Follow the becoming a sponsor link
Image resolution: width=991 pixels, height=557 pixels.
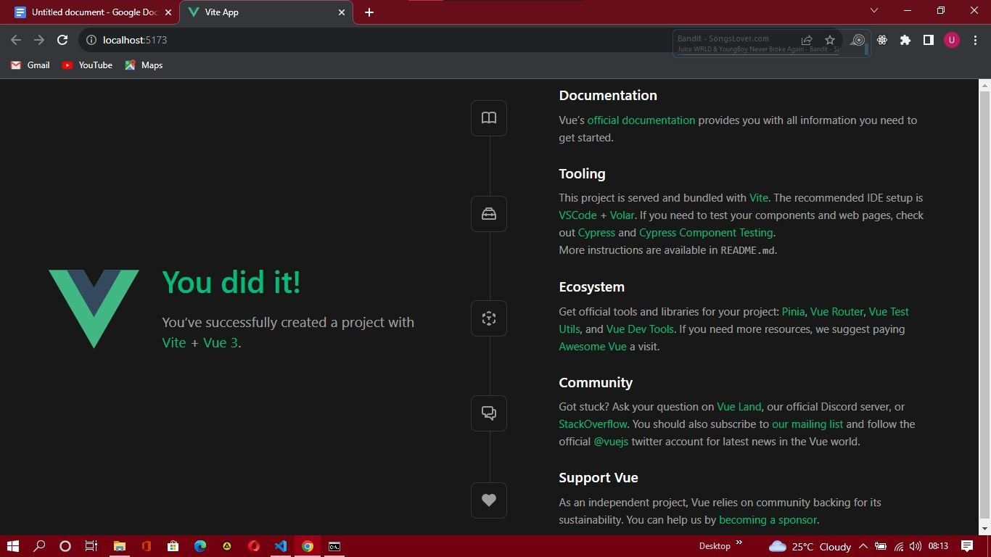[768, 520]
